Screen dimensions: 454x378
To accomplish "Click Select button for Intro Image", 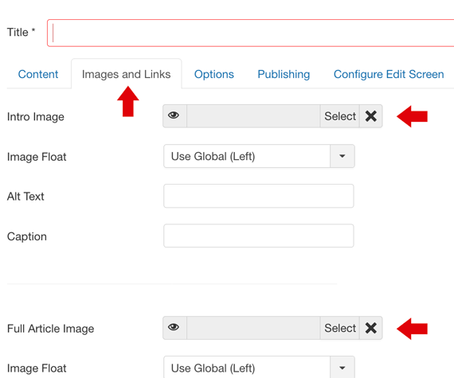I will tap(340, 116).
